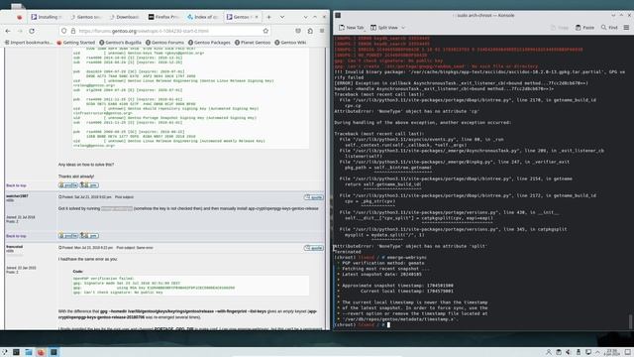
Task: View profile of first post author
Action: [68, 185]
